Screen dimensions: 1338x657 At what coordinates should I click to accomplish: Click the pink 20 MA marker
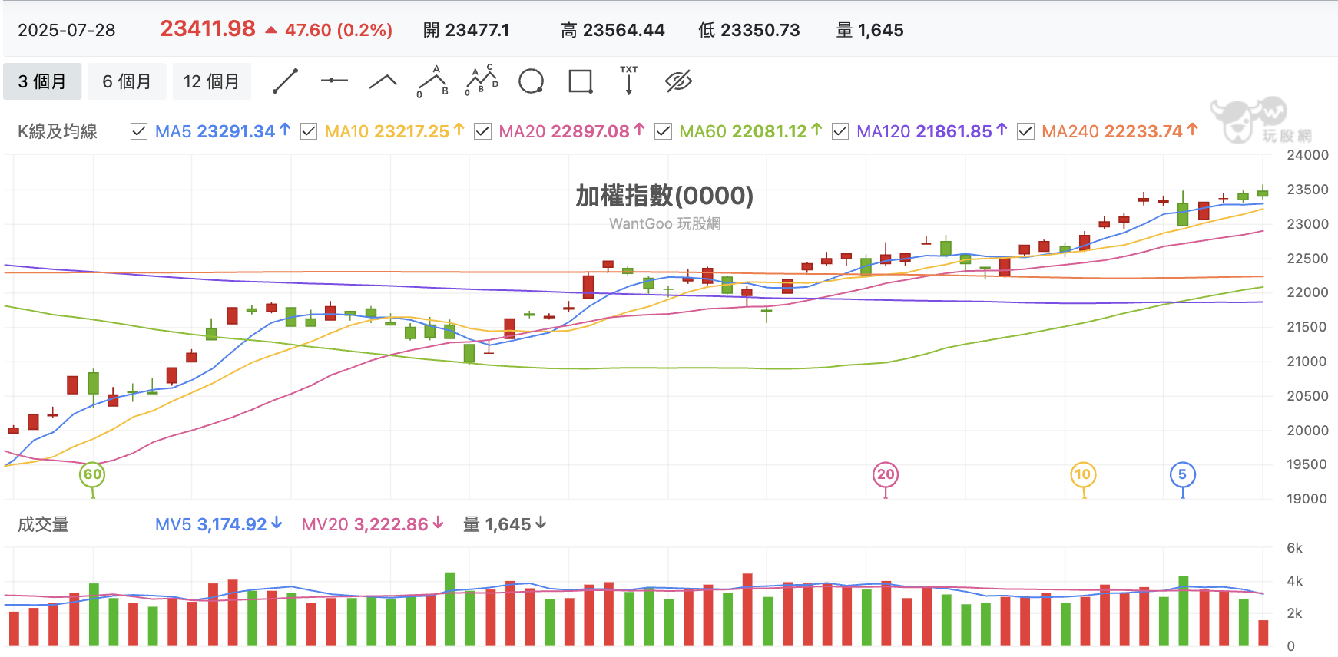(886, 474)
